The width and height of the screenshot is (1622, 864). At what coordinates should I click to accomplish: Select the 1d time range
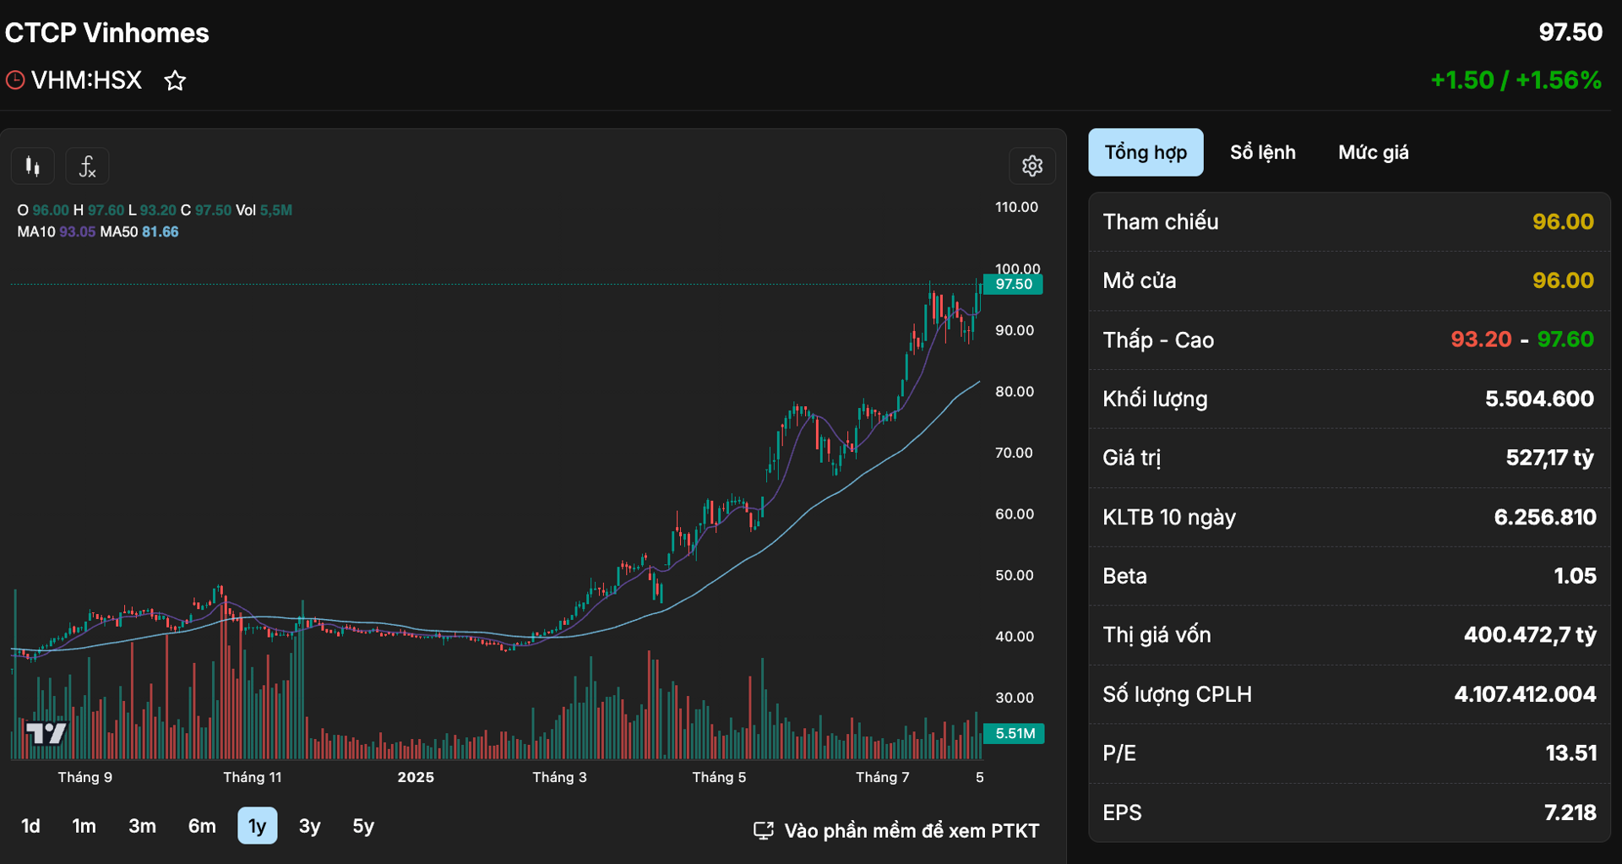pos(30,826)
